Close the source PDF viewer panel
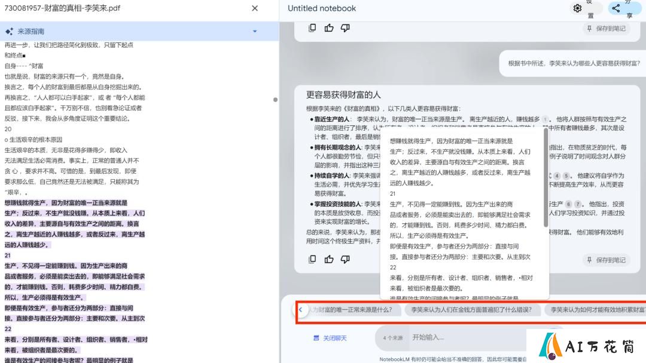This screenshot has height=363, width=646. click(255, 8)
